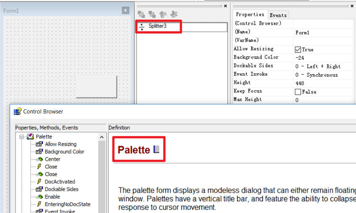The image size is (356, 213).
Task: Select the EnteringNoDocState event in the tree
Action: (x=68, y=204)
